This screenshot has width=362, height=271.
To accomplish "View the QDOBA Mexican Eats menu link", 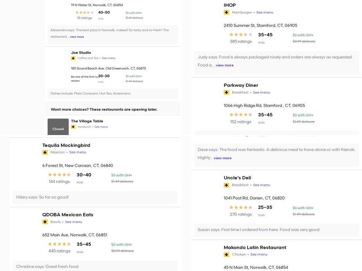I will 73,222.
